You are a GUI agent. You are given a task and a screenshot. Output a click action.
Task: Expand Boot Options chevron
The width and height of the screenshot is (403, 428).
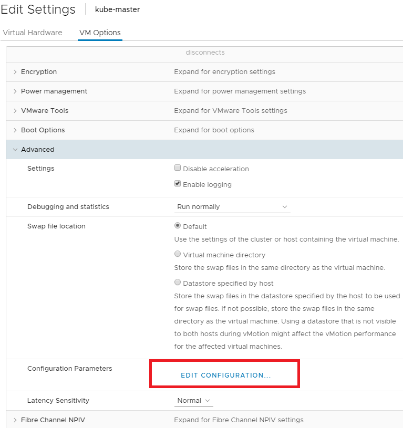click(x=15, y=130)
